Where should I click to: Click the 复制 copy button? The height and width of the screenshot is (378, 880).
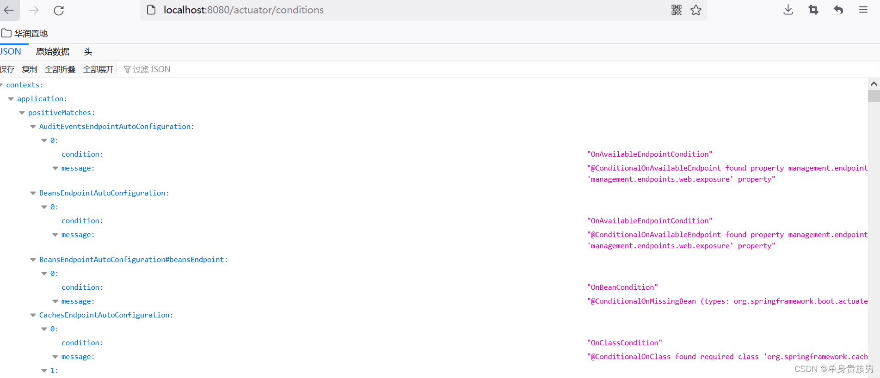[x=30, y=69]
